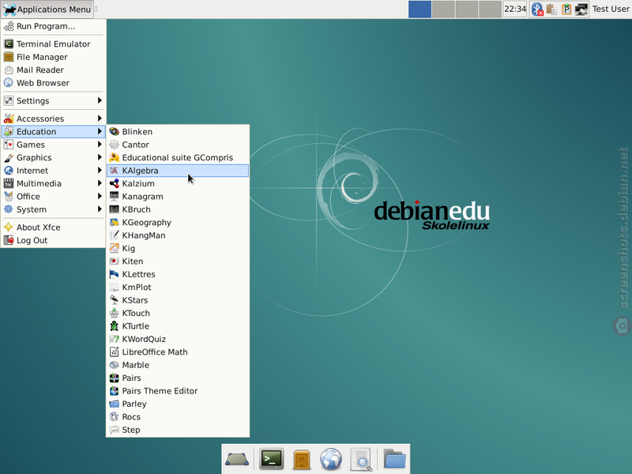Open Terminal Emulator from the menu

(53, 44)
